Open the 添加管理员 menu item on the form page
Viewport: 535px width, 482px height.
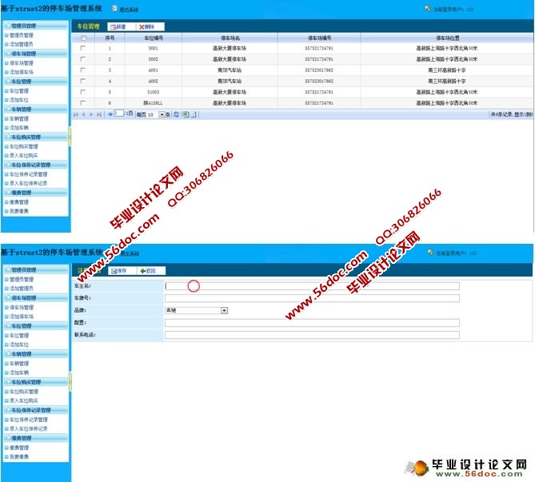[21, 289]
